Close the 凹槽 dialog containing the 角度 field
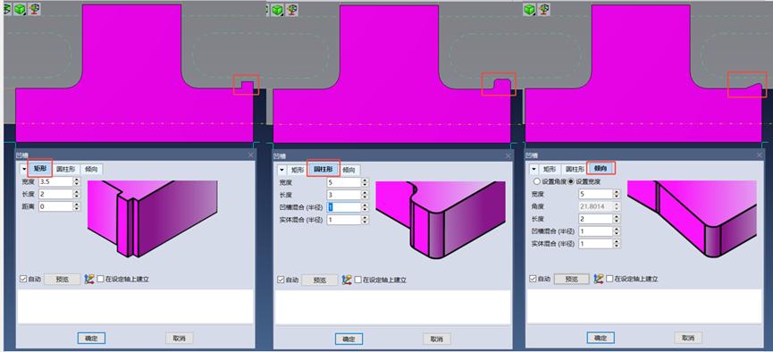The image size is (773, 352). tap(760, 155)
